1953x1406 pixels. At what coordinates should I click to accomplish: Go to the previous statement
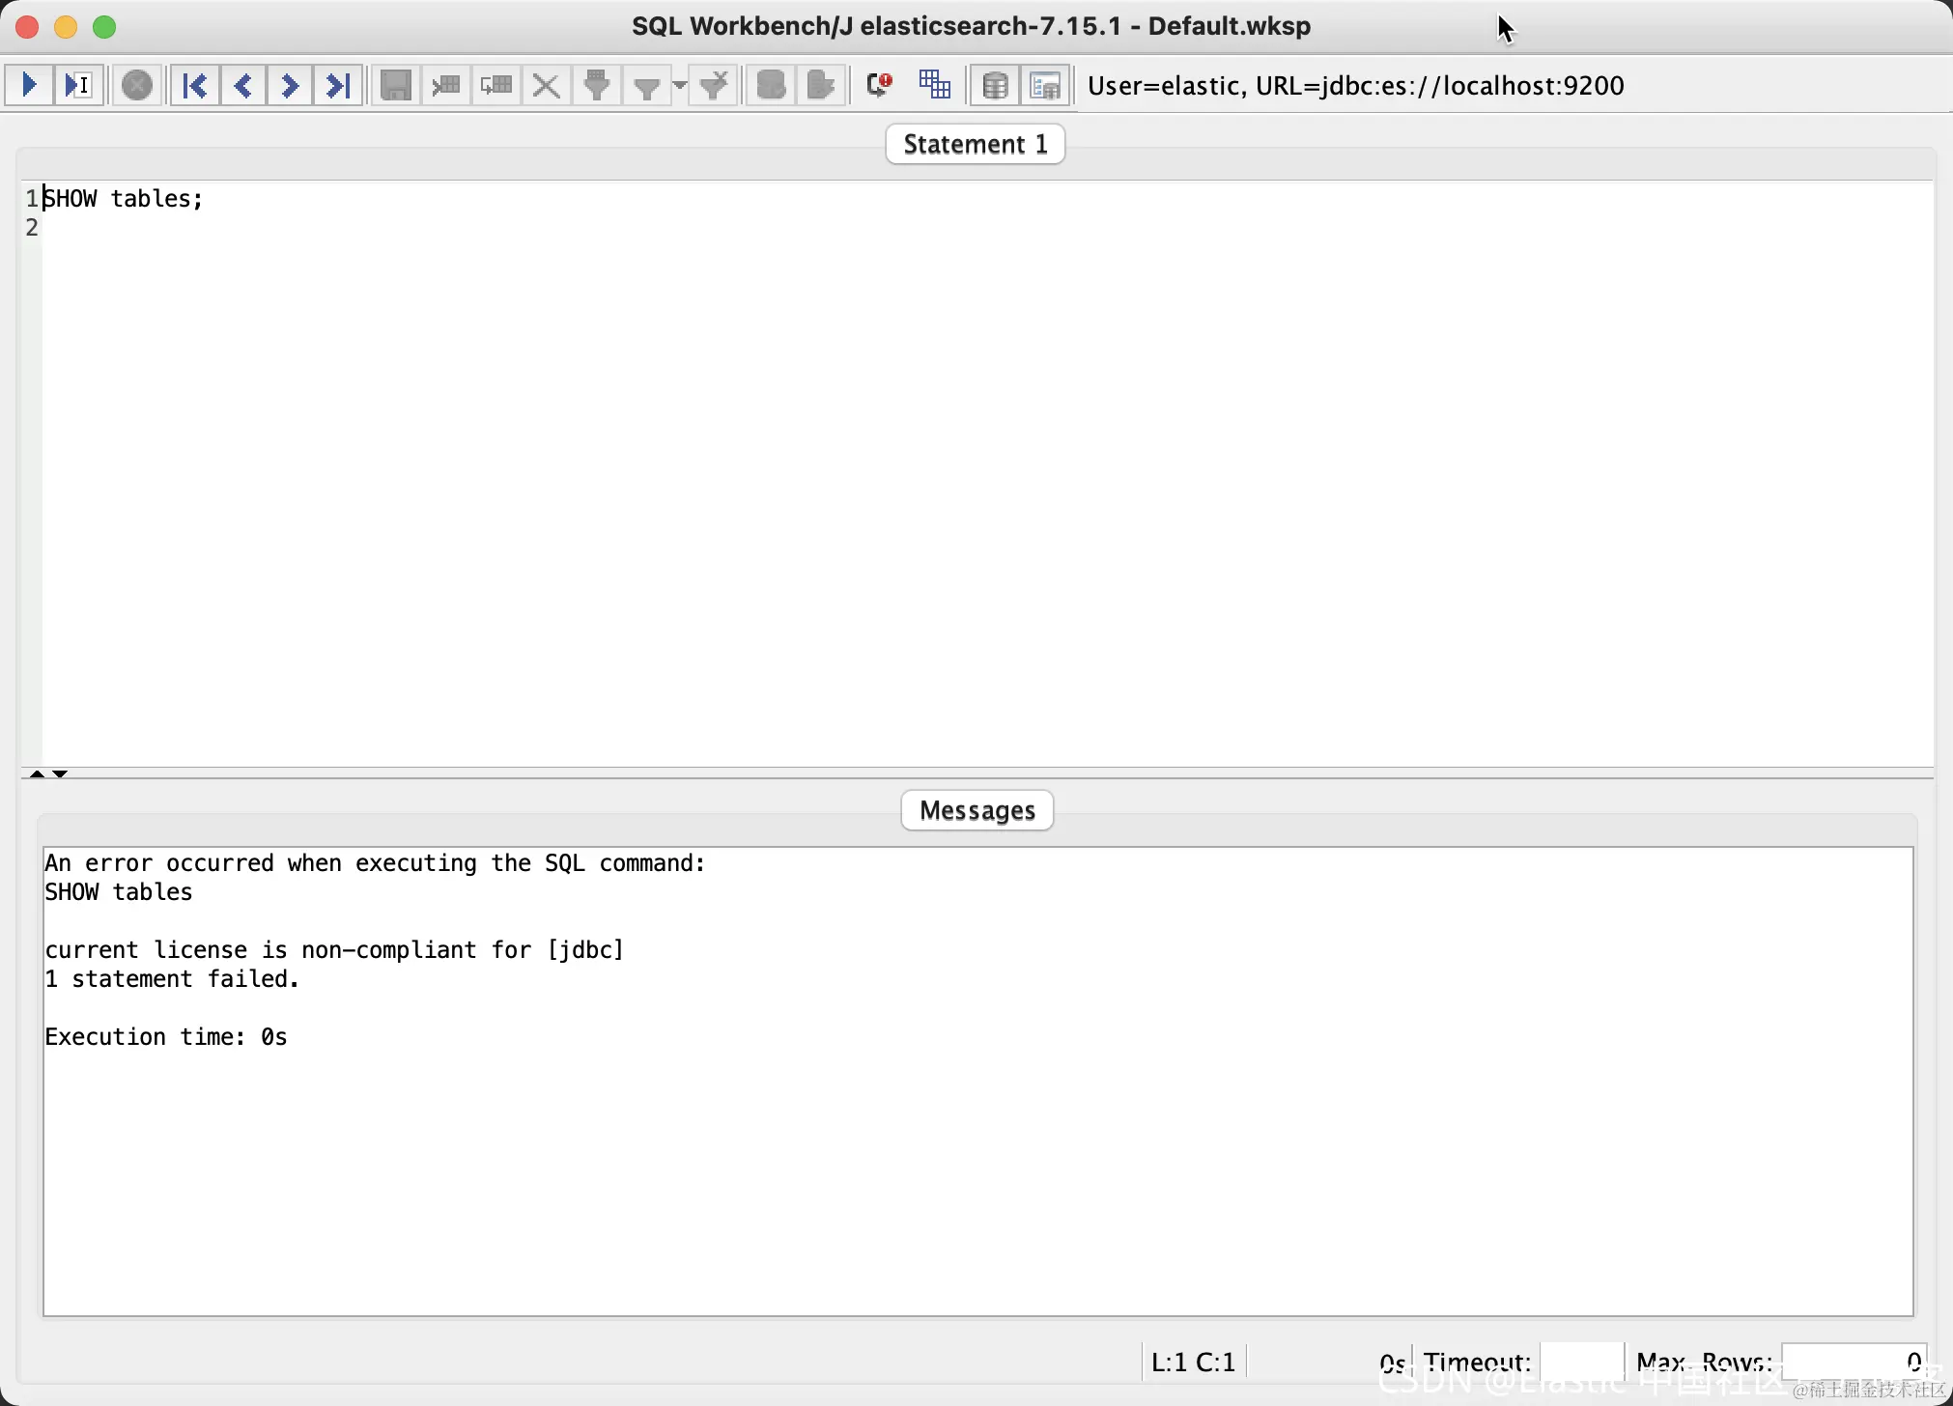241,85
